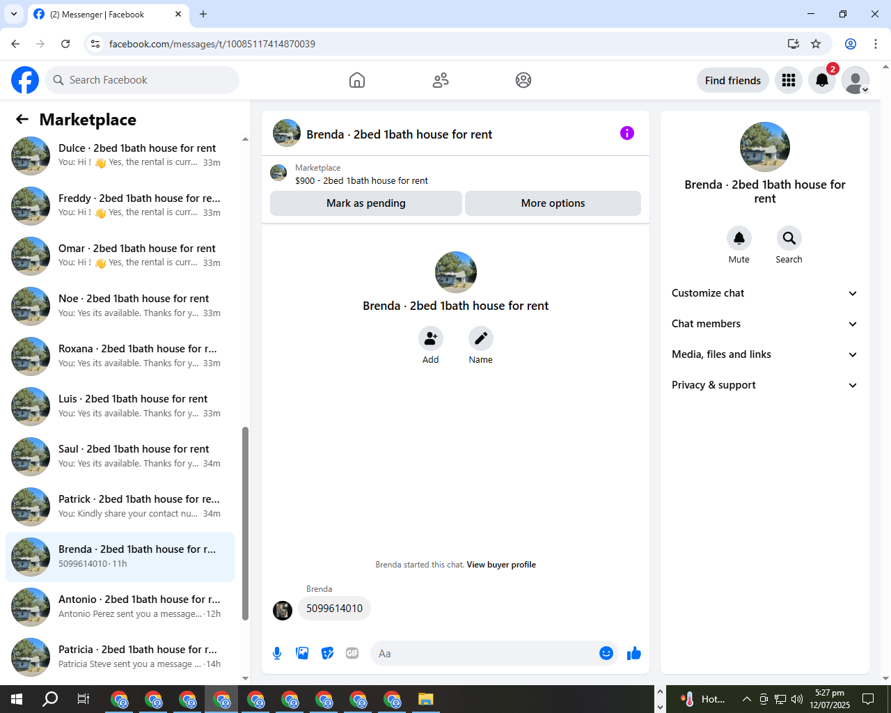Open the Home feed icon
This screenshot has height=713, width=891.
click(357, 80)
